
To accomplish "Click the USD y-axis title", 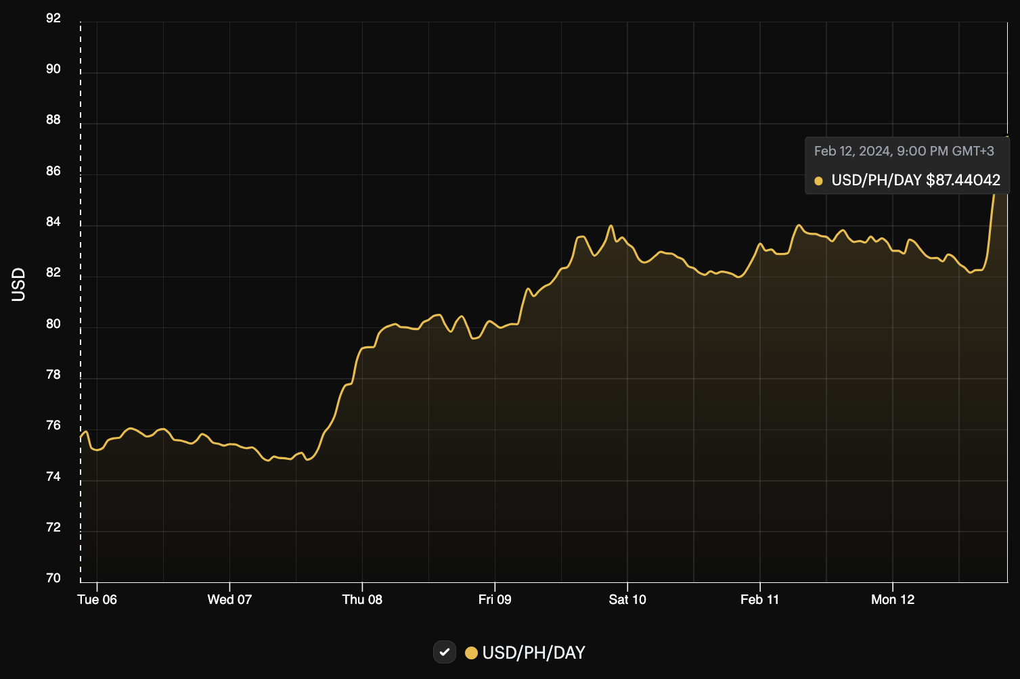I will 18,285.
